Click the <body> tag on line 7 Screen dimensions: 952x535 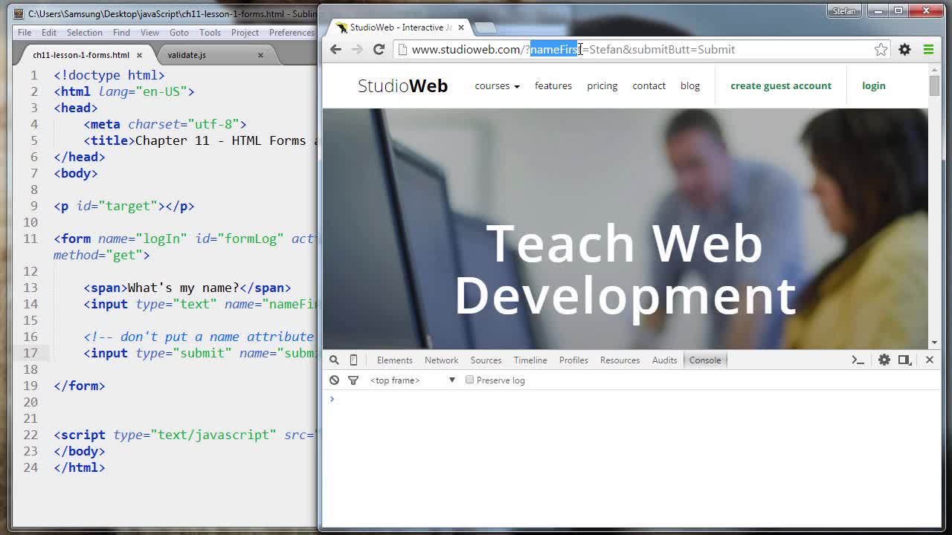pos(76,173)
